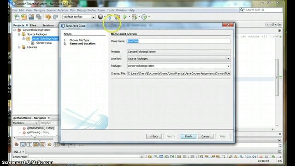This screenshot has height=166, width=295.
Task: Click the browser globe toolbar icon
Action: (x=100, y=17)
